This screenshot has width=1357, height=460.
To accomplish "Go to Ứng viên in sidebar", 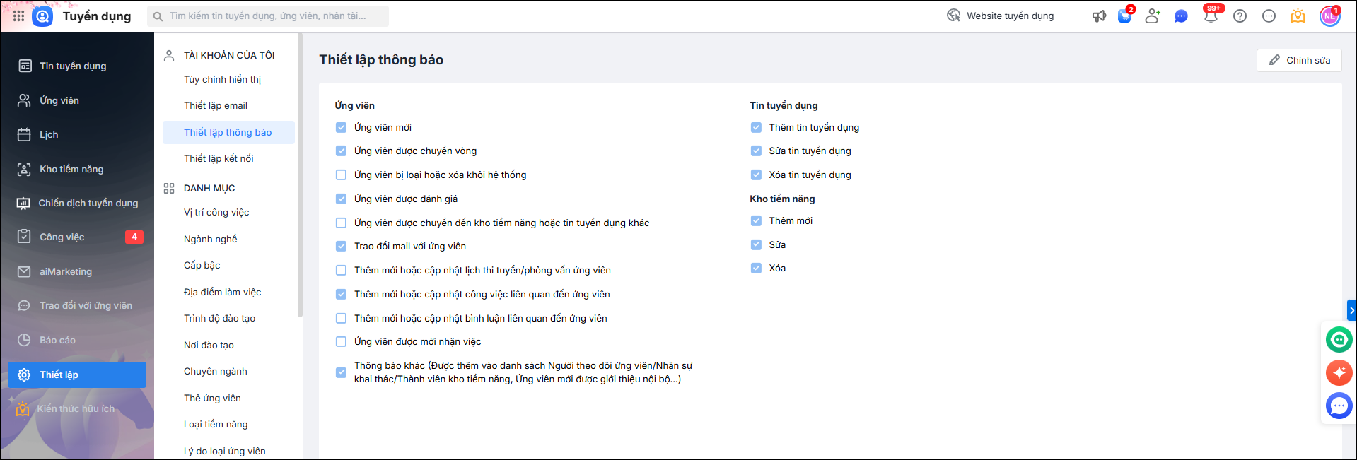I will [x=59, y=100].
